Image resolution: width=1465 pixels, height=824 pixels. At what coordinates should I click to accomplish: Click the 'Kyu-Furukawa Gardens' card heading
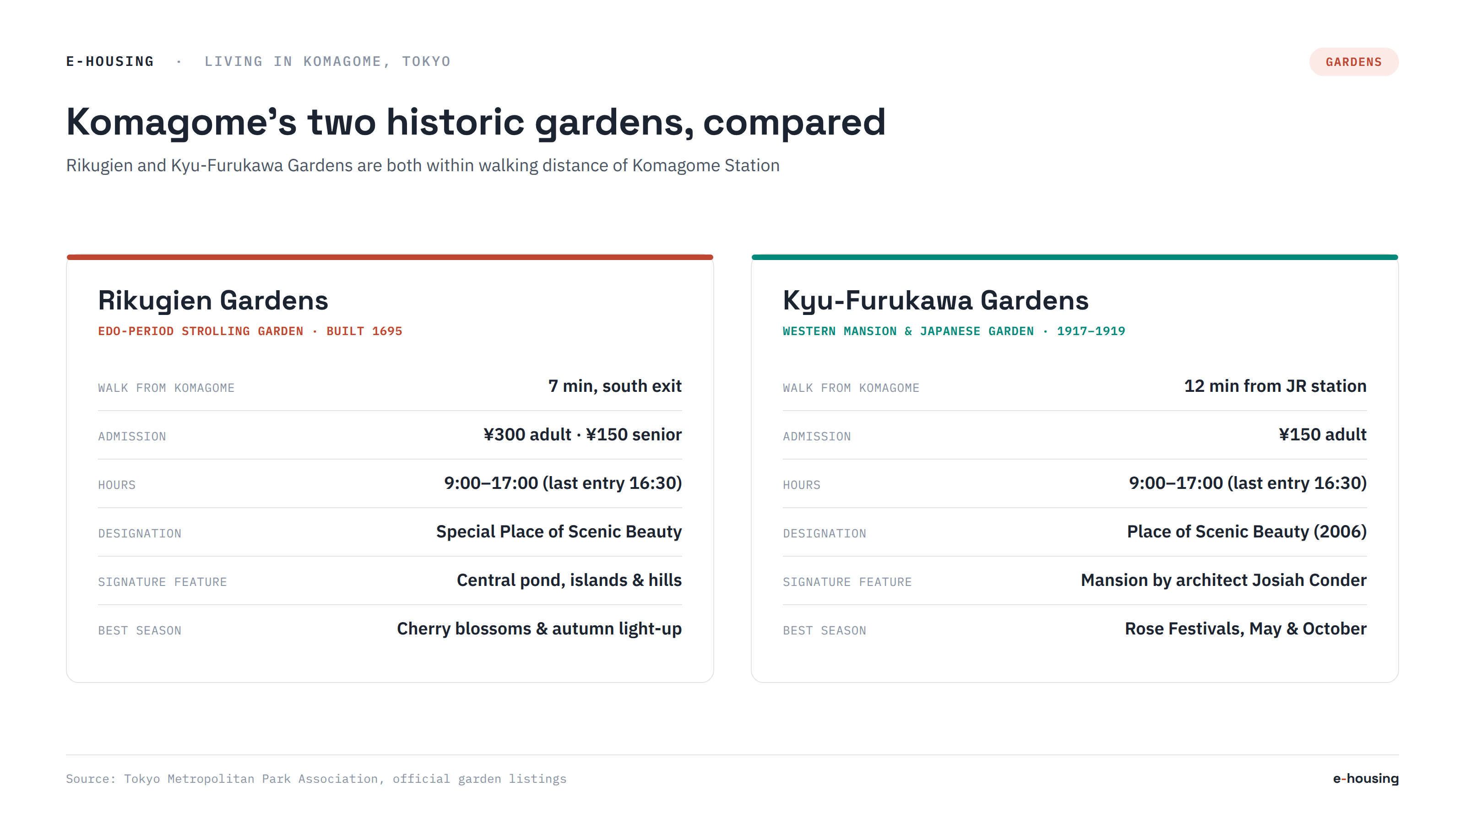tap(935, 300)
